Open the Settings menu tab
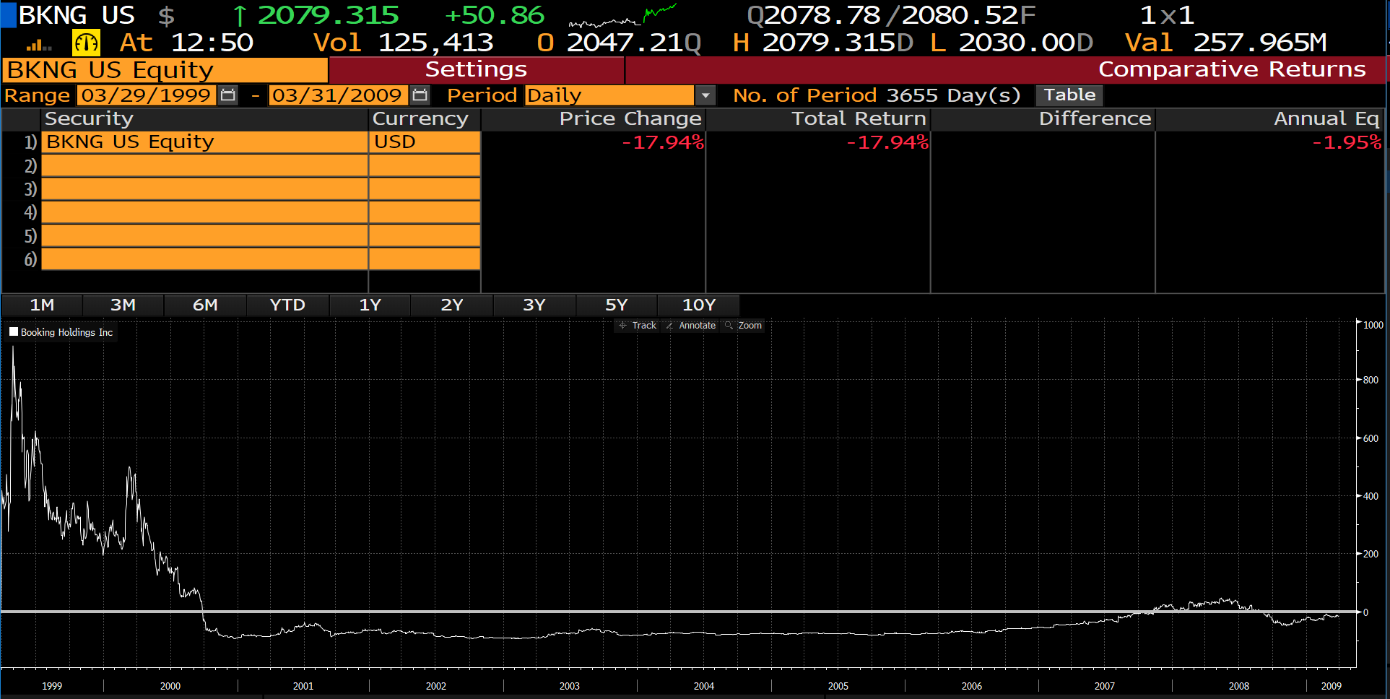Image resolution: width=1390 pixels, height=699 pixels. [x=476, y=70]
